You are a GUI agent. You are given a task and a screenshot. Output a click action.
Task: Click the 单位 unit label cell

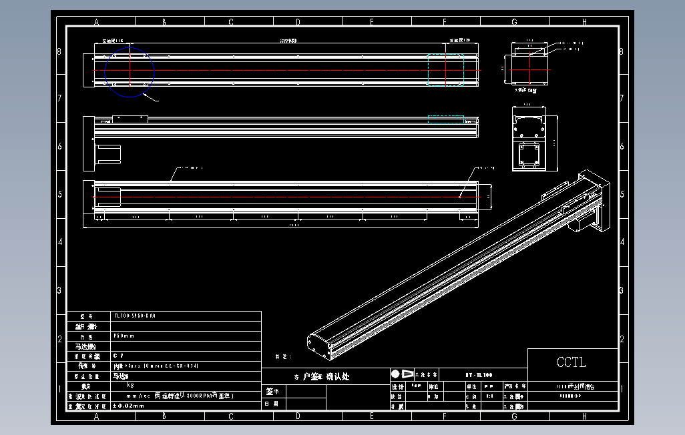point(472,387)
